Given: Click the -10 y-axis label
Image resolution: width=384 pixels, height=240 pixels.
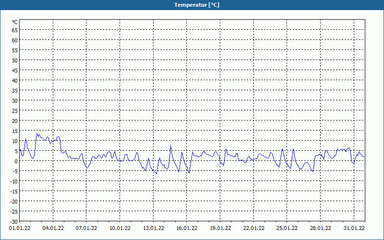Looking at the screenshot, I should click(x=14, y=181).
